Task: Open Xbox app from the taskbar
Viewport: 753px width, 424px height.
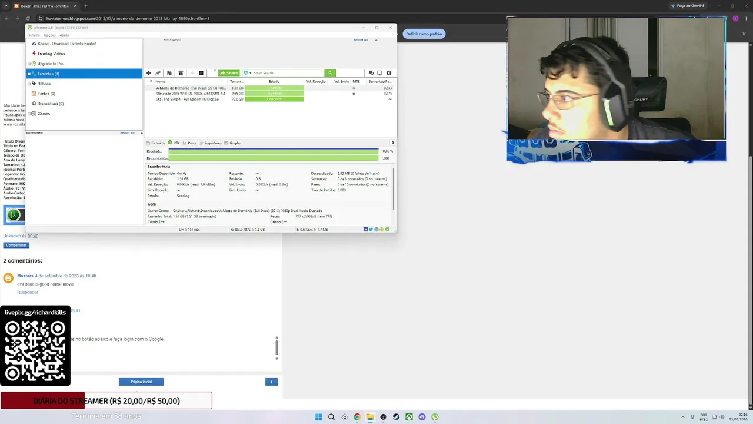Action: pyautogui.click(x=409, y=417)
